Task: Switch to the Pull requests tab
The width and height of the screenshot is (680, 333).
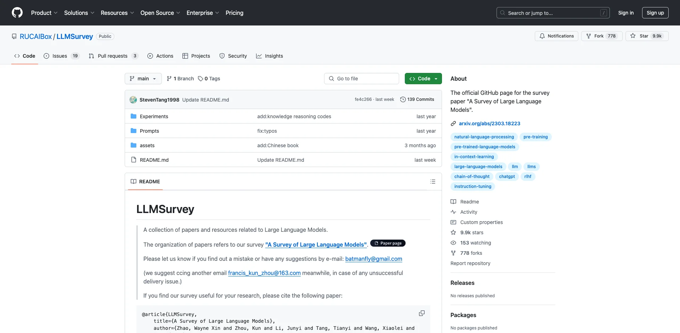Action: coord(113,56)
